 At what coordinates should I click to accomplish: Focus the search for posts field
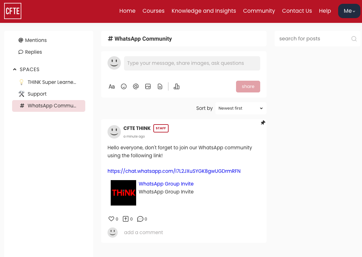click(314, 39)
